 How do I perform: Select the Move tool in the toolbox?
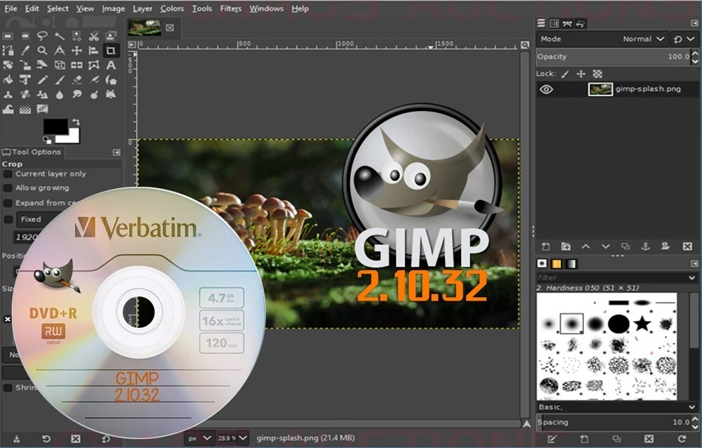pyautogui.click(x=77, y=51)
